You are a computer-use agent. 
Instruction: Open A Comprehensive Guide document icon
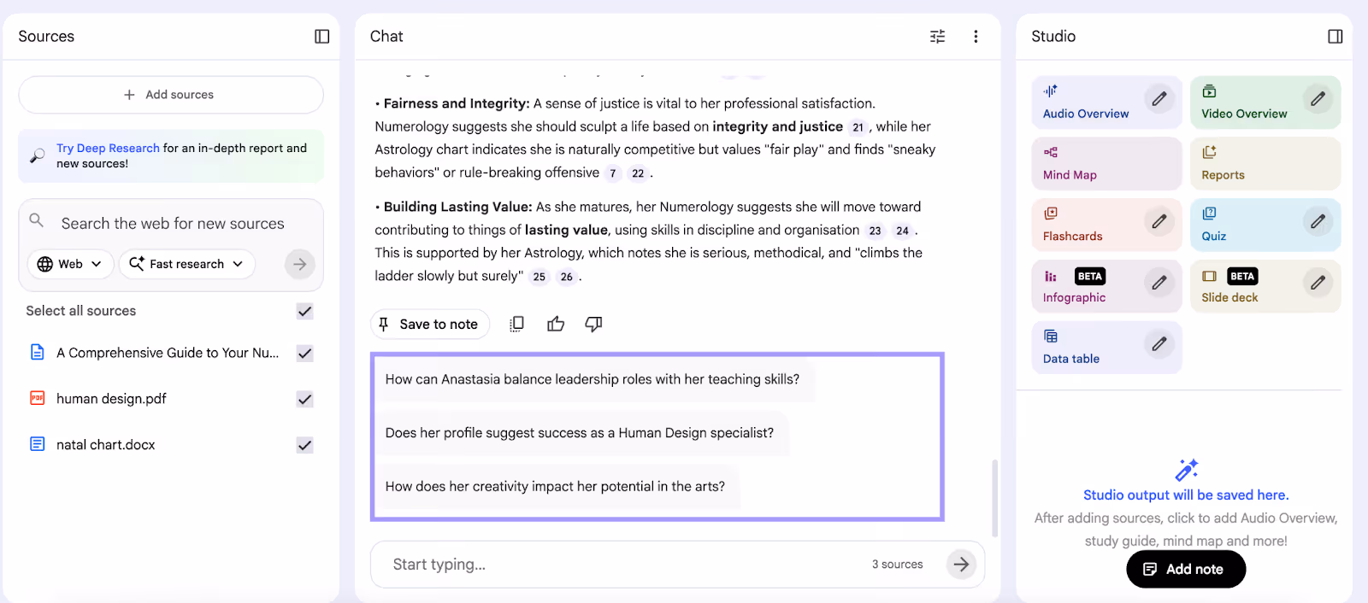tap(38, 352)
